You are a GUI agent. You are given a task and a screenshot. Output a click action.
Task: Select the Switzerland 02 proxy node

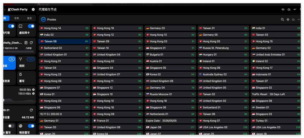[x=64, y=48]
